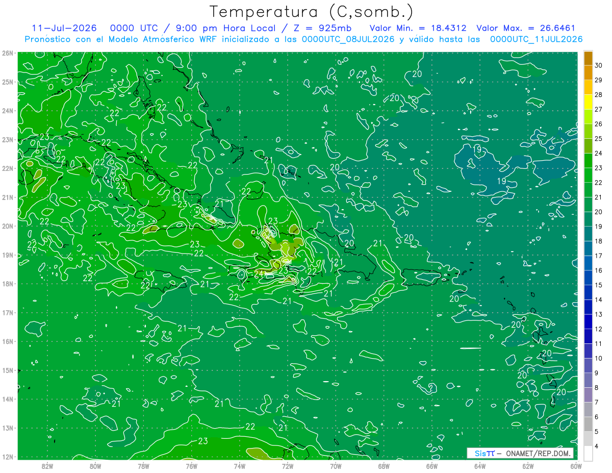Click the "60W" longitude axis label
The width and height of the screenshot is (612, 473).
[576, 466]
